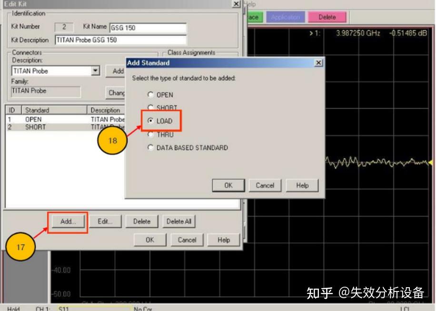Choose the LOAD standard type

(x=150, y=120)
